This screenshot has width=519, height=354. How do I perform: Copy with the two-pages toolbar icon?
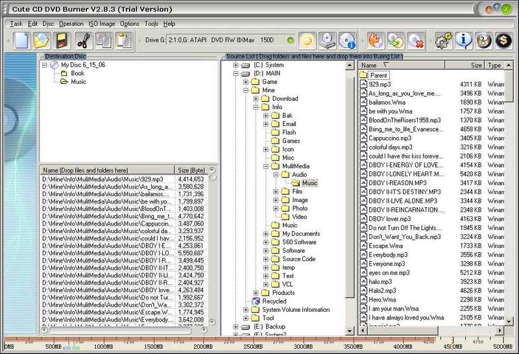104,41
